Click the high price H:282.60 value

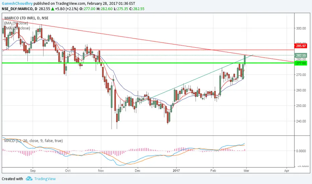point(104,9)
